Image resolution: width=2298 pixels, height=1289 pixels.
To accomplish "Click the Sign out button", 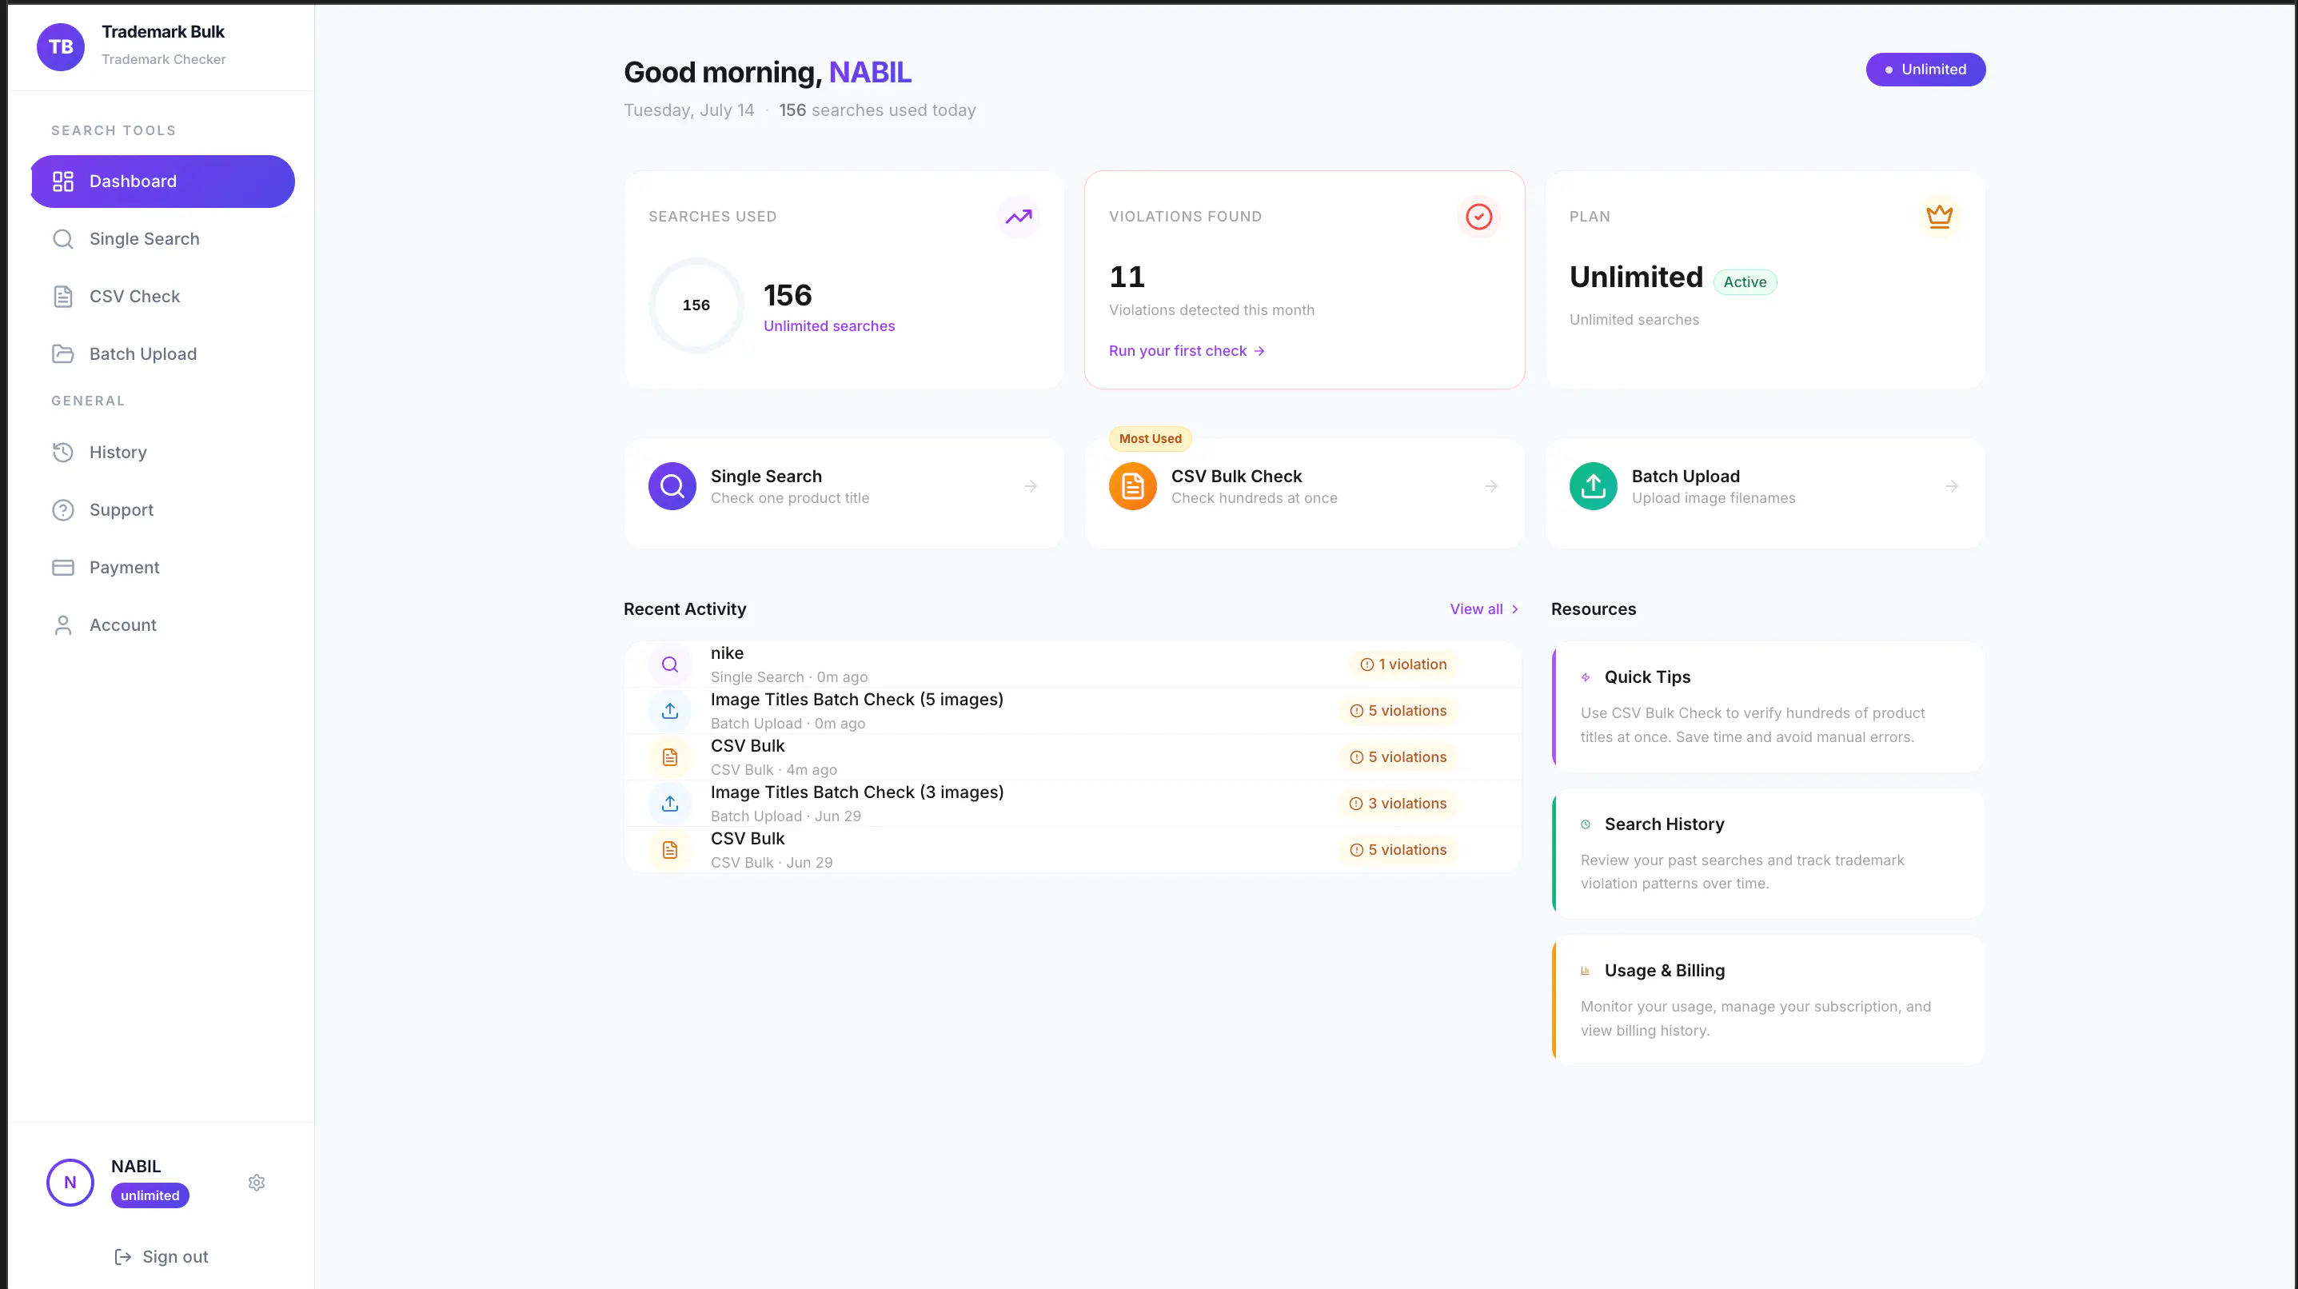I will (x=162, y=1257).
